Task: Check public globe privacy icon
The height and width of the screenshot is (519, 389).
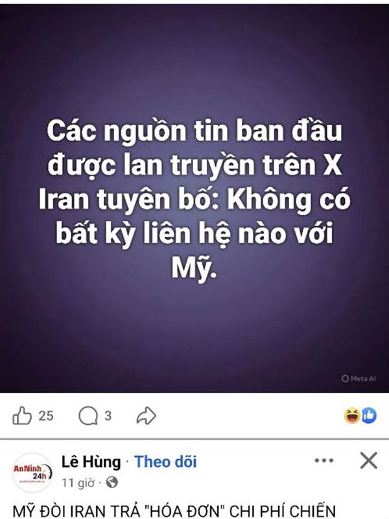Action: 112,483
